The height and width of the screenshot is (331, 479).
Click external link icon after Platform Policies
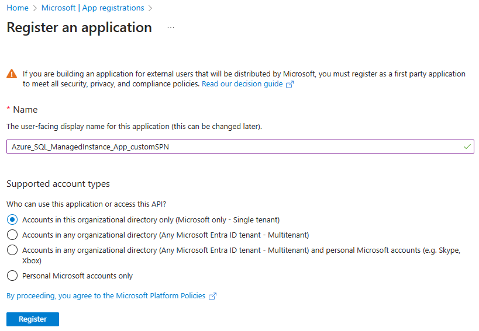tap(212, 296)
